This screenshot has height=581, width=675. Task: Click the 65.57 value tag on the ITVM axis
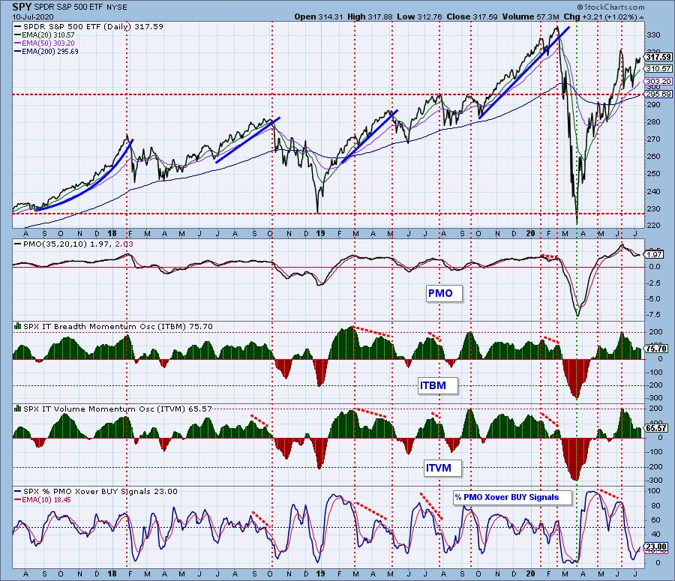(656, 428)
